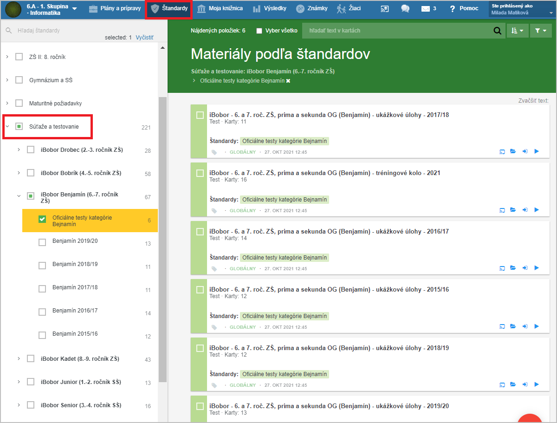
Task: Play the ukážkové úlohy 2017/18 test
Action: (x=537, y=151)
